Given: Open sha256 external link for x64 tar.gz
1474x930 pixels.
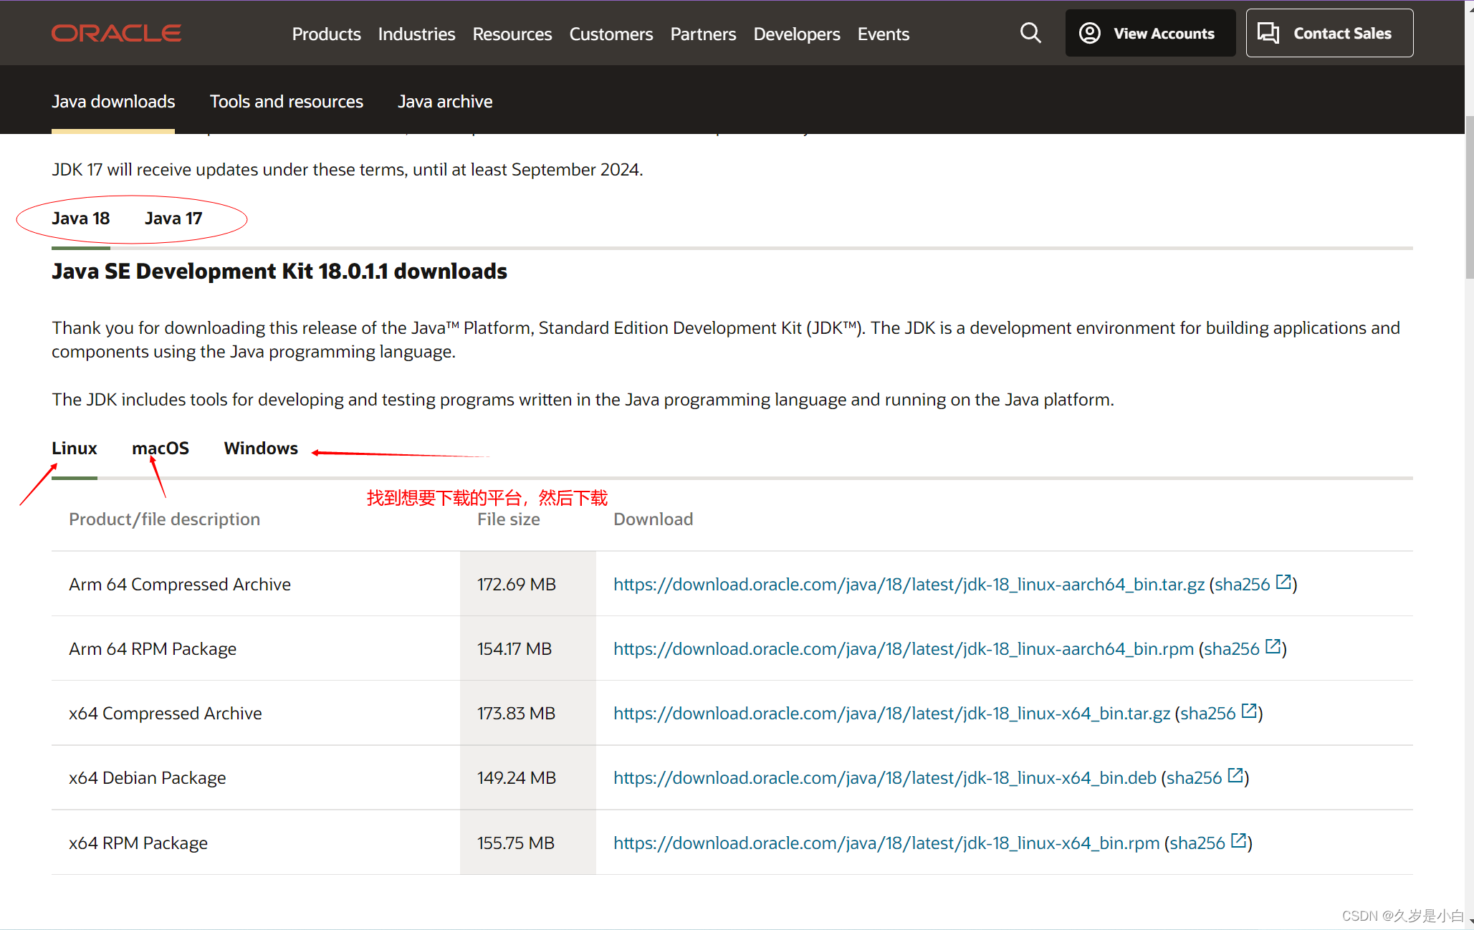Looking at the screenshot, I should pos(1218,713).
